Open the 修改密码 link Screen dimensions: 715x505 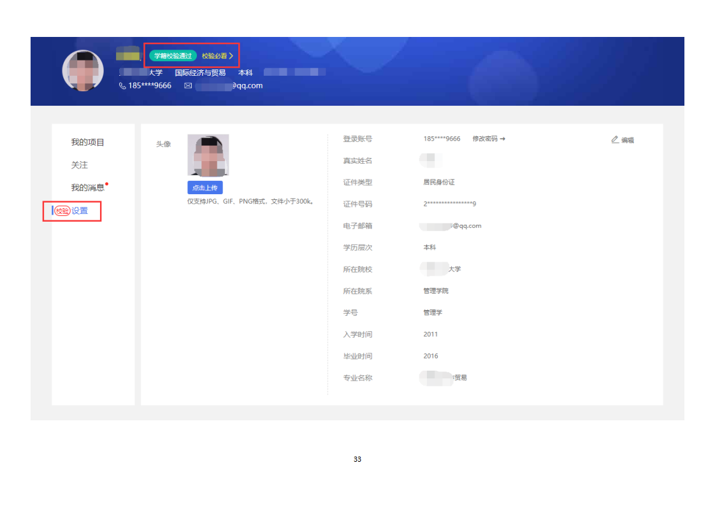(488, 139)
